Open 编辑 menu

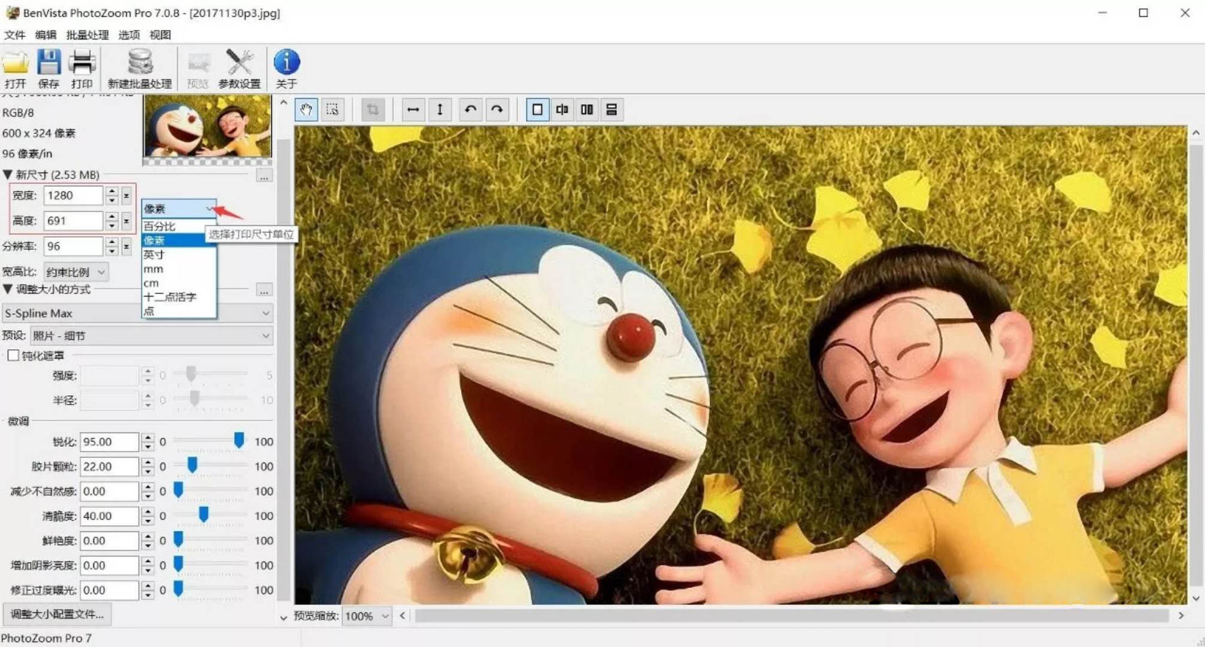click(x=45, y=35)
